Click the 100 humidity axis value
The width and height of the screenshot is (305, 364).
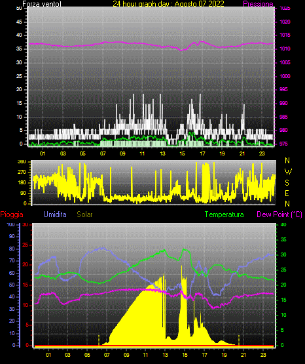click(10, 224)
